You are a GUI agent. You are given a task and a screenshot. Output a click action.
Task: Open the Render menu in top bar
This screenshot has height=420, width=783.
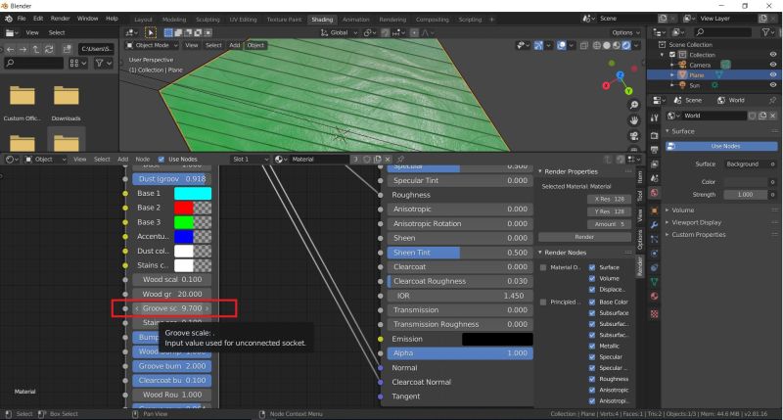61,19
